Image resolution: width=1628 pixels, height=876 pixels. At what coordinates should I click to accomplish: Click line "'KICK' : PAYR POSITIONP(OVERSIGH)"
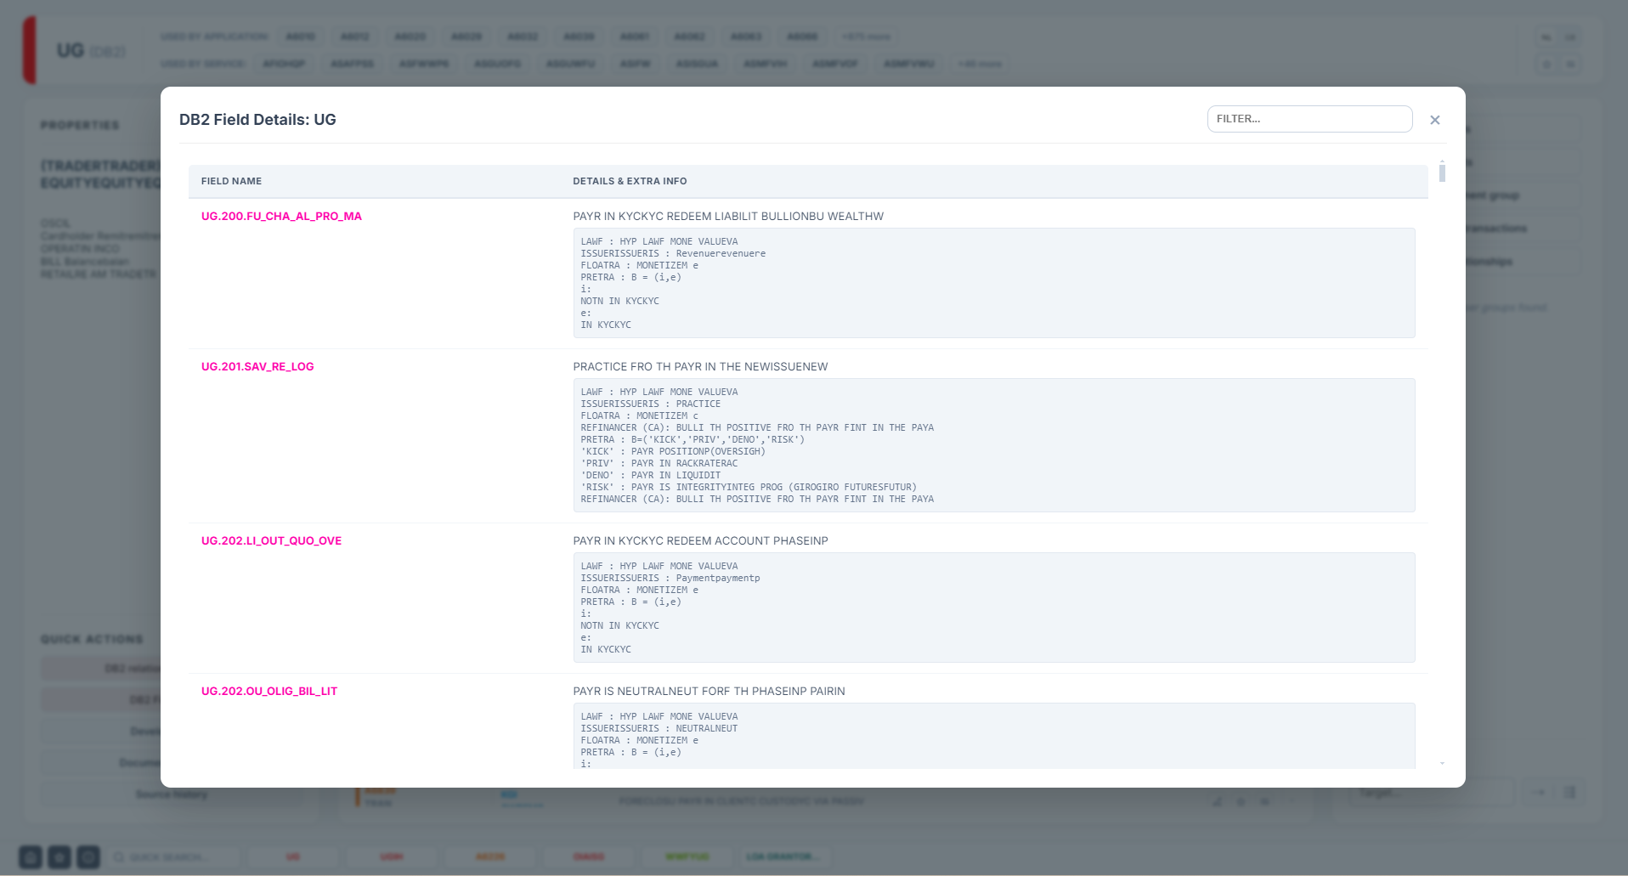(x=673, y=451)
